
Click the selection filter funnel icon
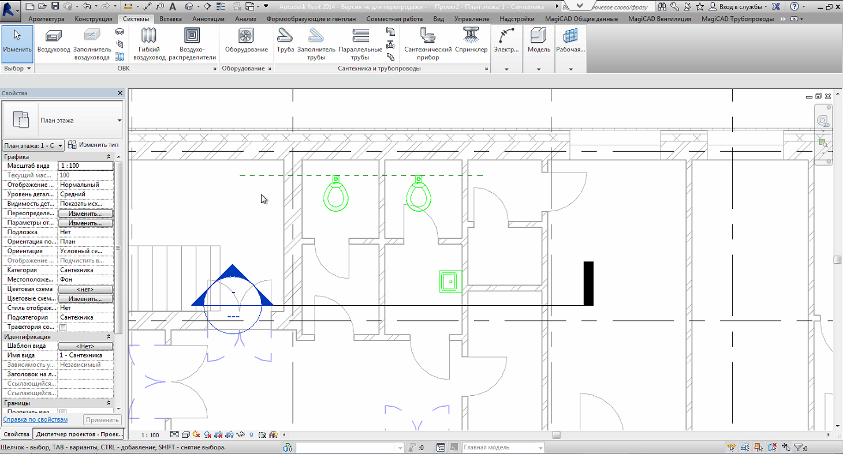(799, 447)
